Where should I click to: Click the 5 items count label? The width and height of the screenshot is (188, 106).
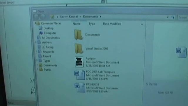pos(152,84)
